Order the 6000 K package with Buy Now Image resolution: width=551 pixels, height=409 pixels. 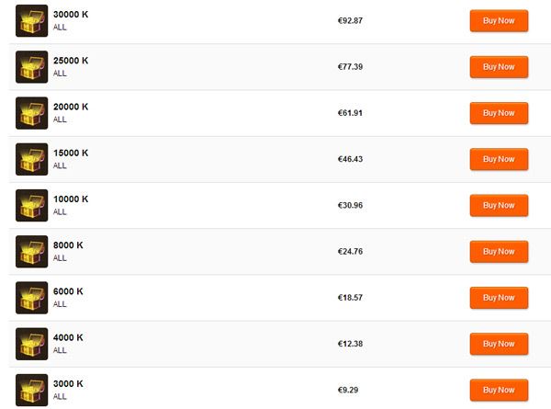499,298
